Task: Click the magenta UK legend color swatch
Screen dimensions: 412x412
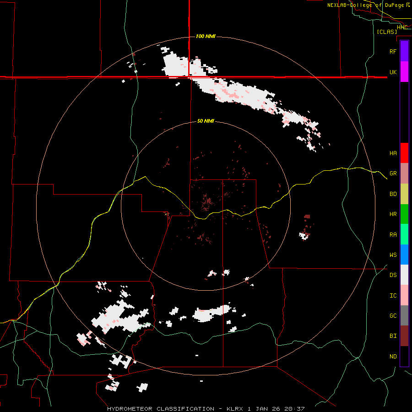Action: (x=404, y=72)
